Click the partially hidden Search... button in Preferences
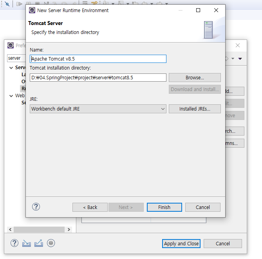 pyautogui.click(x=235, y=131)
